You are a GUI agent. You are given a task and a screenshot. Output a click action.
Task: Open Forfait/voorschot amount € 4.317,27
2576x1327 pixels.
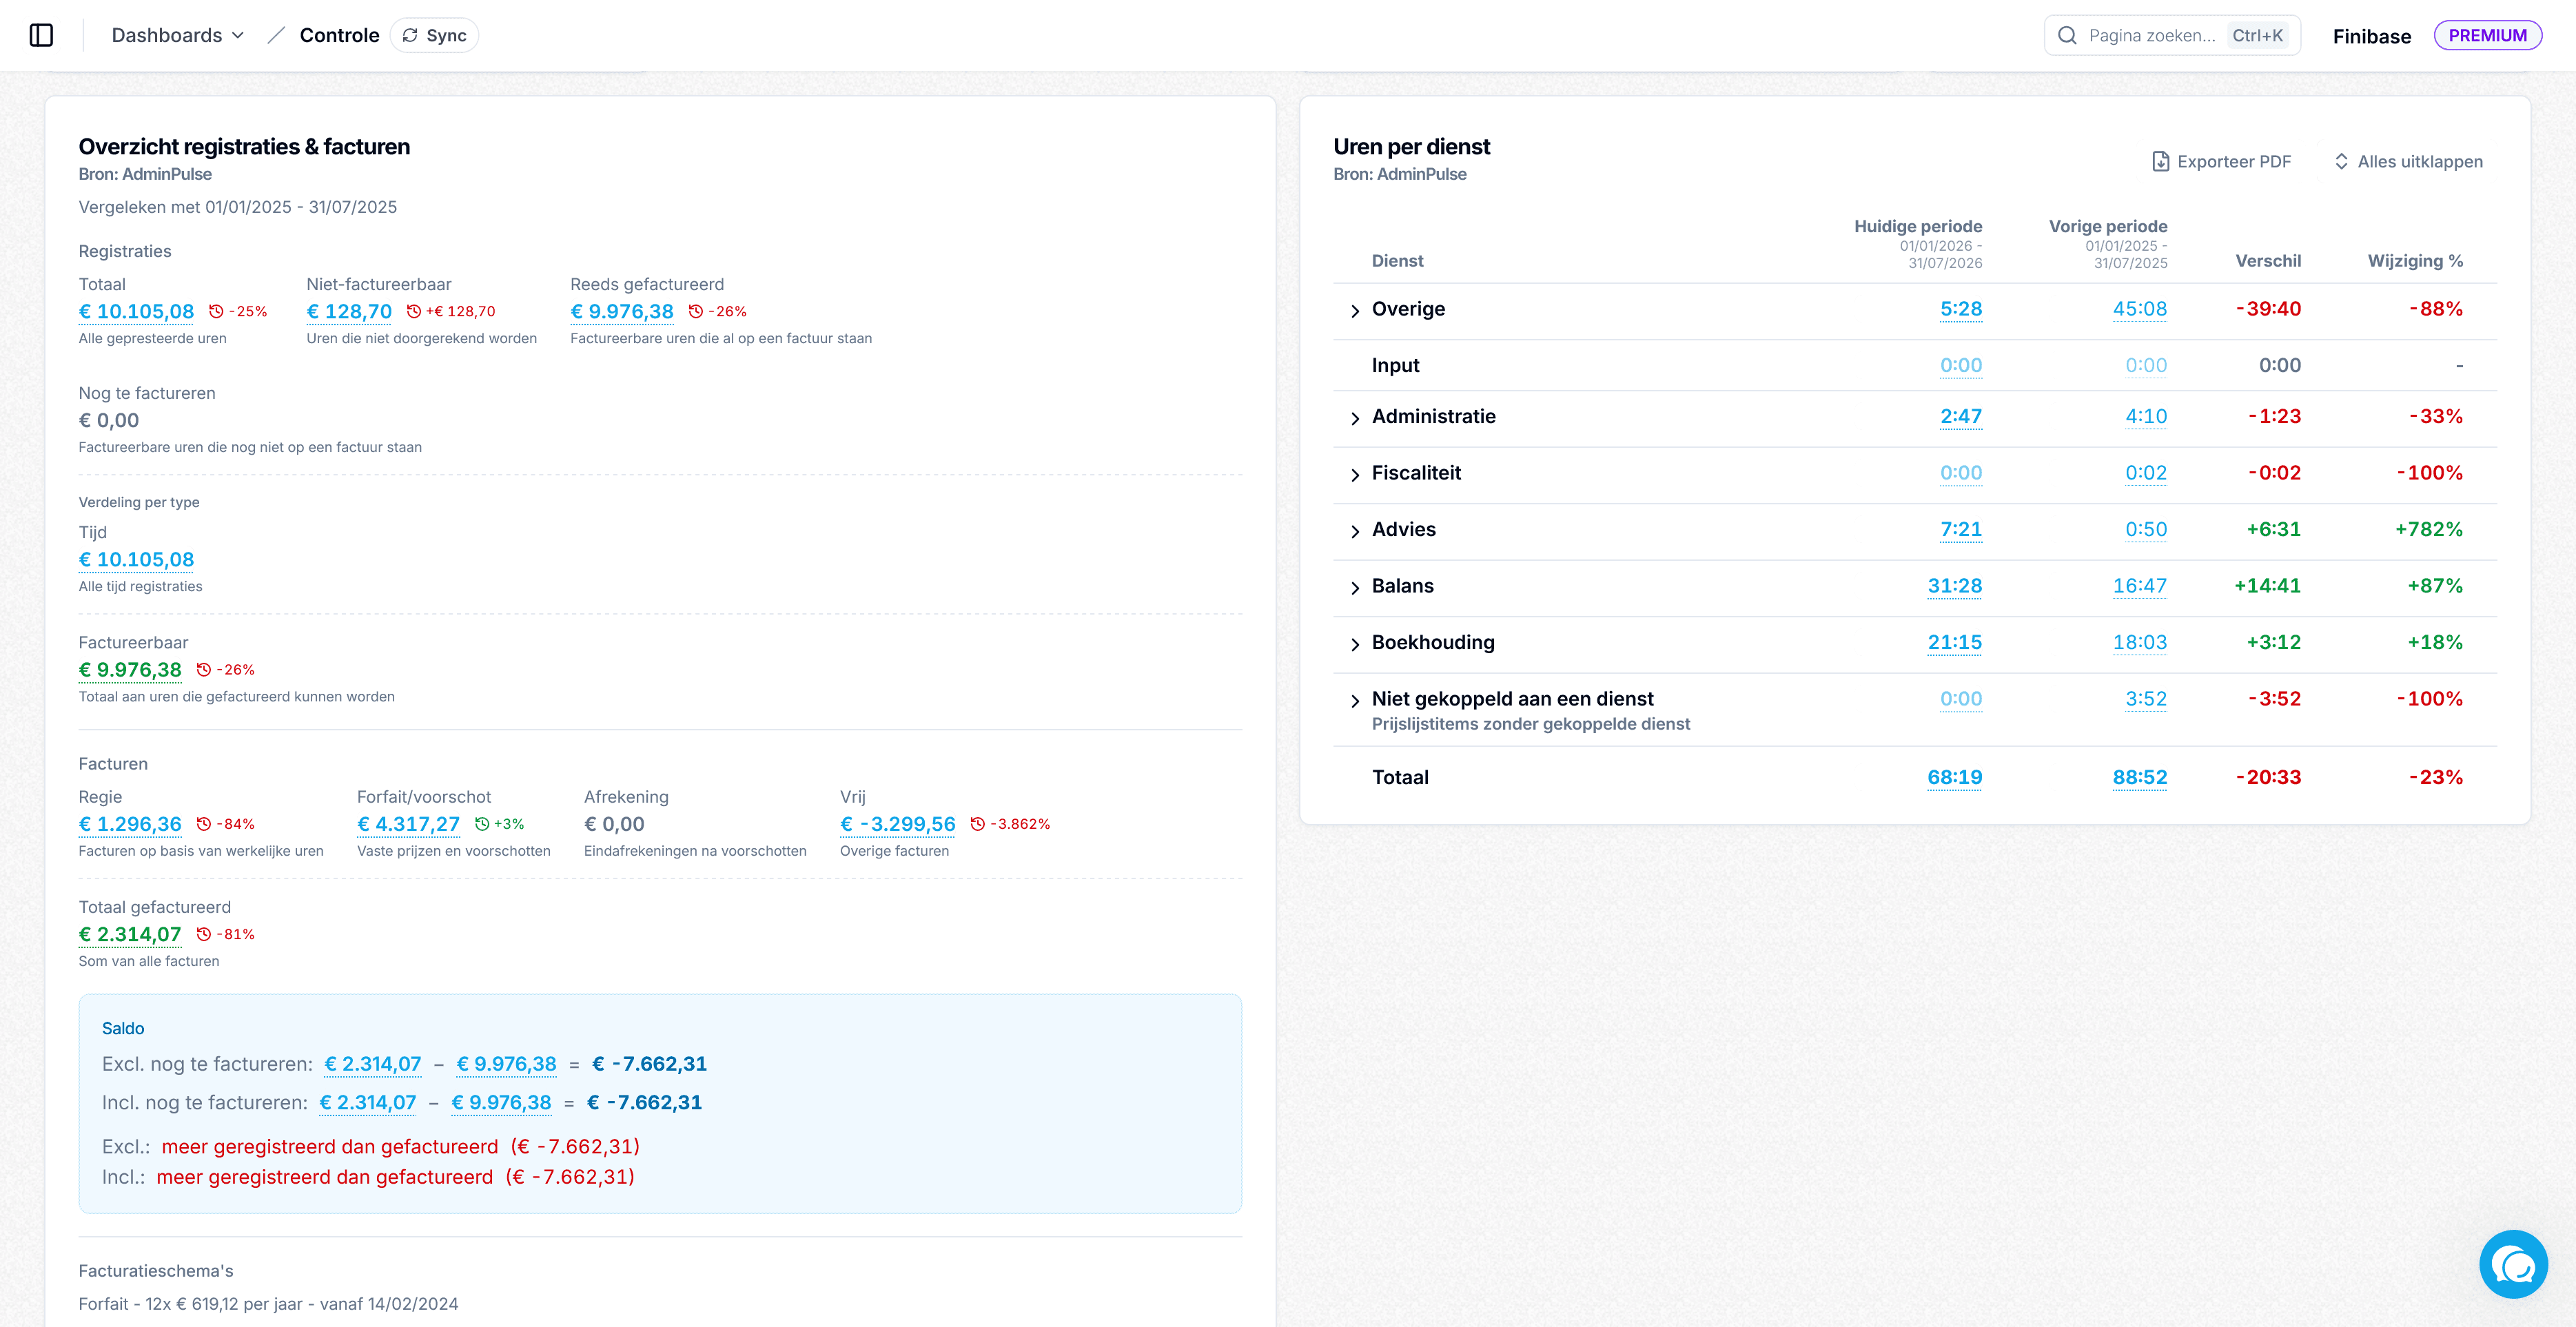[x=408, y=824]
